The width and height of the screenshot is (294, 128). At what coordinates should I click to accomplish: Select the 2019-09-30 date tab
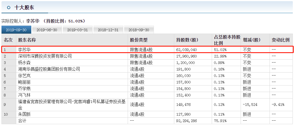[16, 30]
